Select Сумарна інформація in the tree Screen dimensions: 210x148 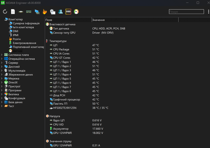tap(26, 23)
